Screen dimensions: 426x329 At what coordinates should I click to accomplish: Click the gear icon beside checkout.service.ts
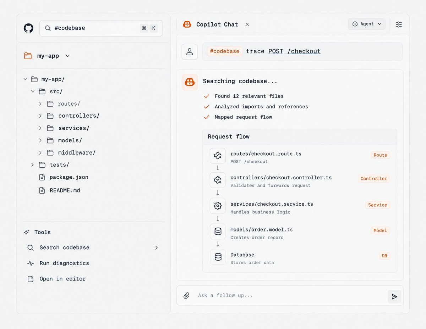tap(218, 206)
